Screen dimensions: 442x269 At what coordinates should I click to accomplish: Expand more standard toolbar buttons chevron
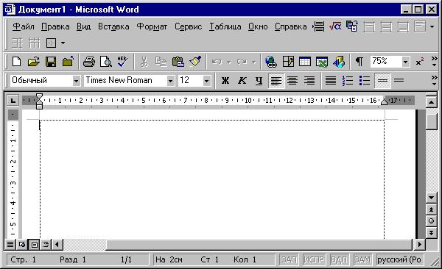pyautogui.click(x=434, y=61)
